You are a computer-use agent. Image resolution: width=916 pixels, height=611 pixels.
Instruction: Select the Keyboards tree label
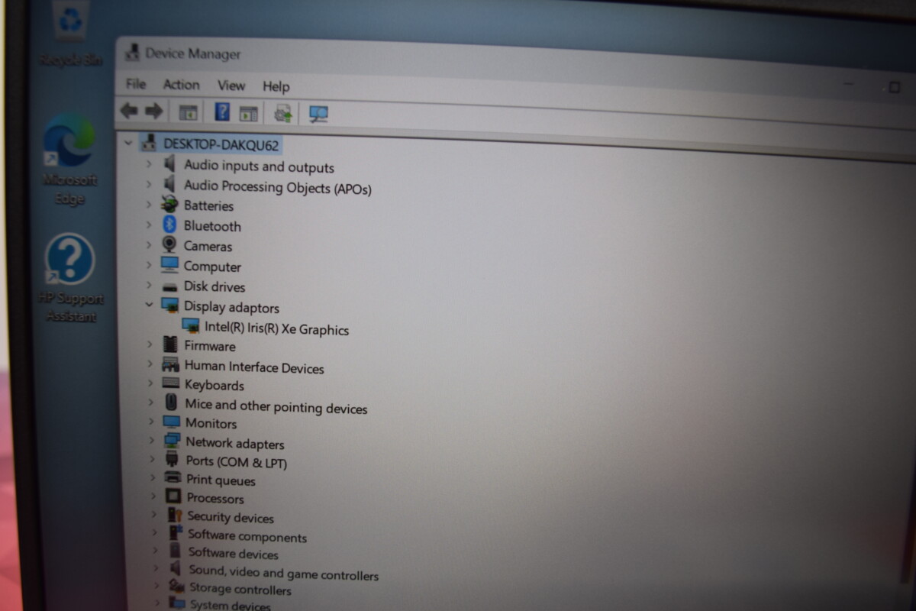(x=214, y=385)
